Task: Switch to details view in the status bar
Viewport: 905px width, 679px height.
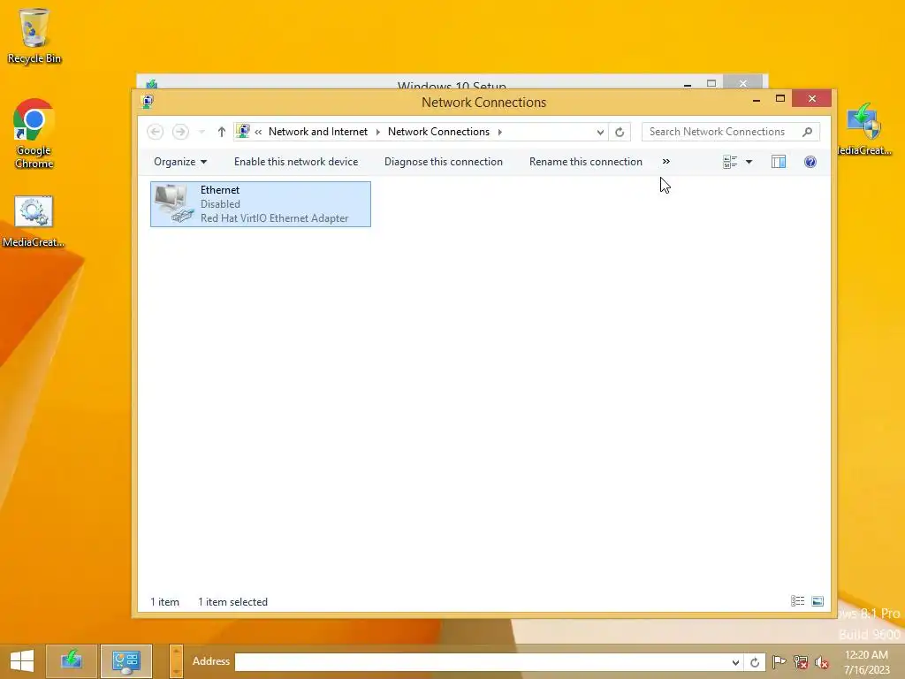Action: coord(798,601)
